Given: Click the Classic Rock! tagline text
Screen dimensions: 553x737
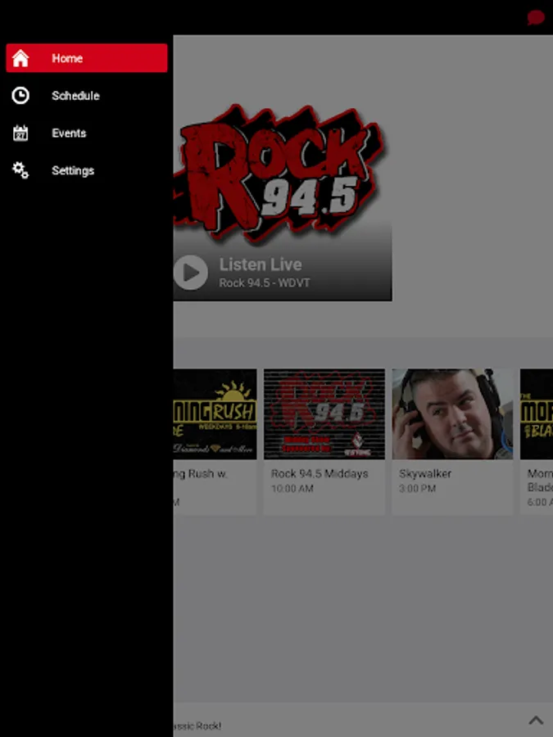Looking at the screenshot, I should [197, 726].
